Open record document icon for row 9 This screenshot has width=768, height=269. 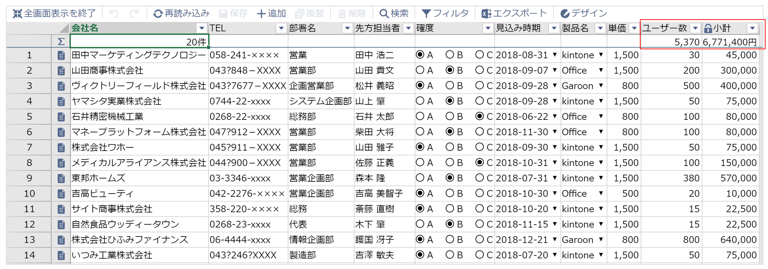tap(61, 178)
